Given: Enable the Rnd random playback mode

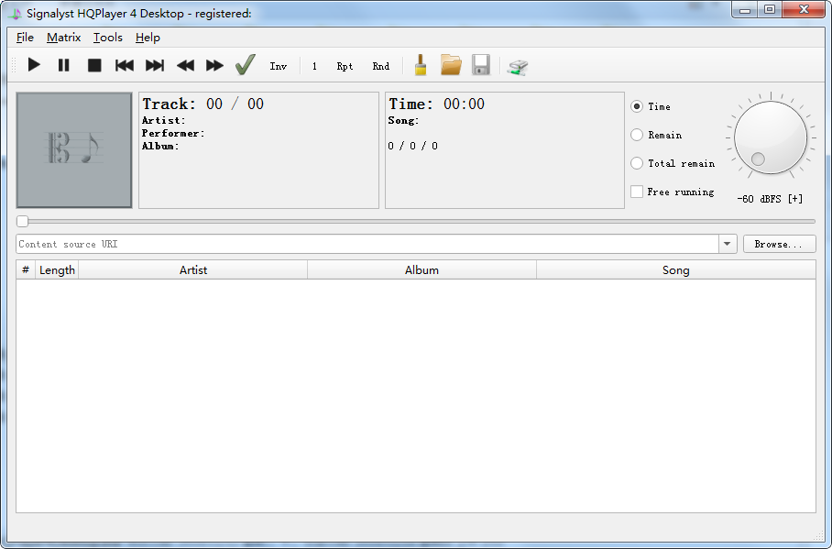Looking at the screenshot, I should click(381, 66).
